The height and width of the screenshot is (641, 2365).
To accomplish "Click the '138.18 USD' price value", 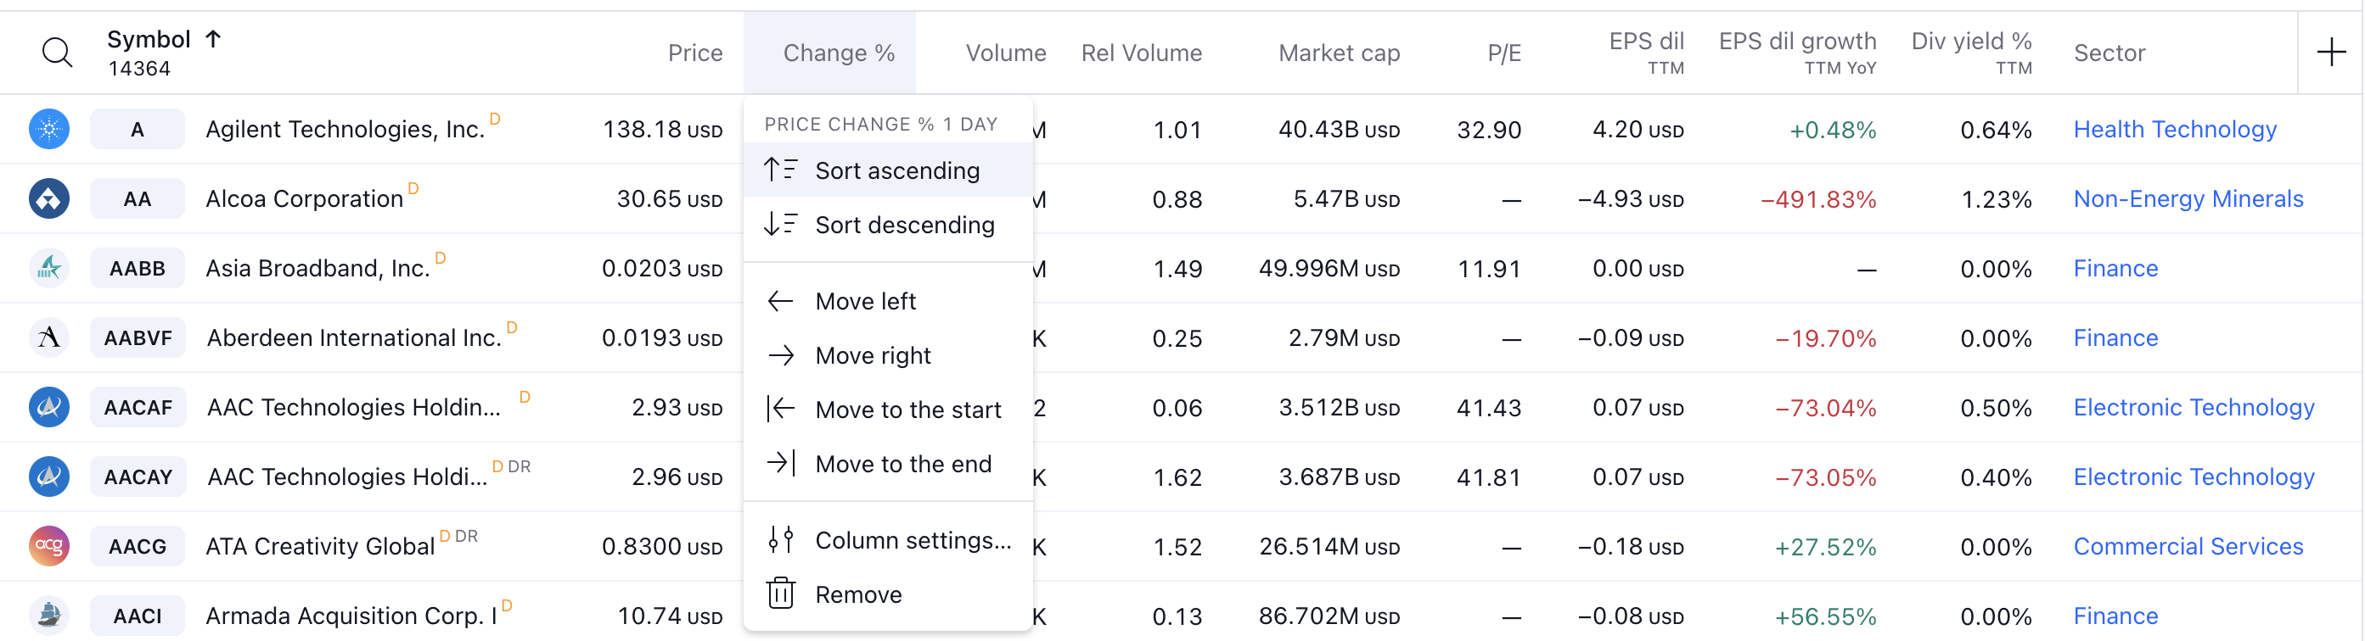I will [x=663, y=129].
